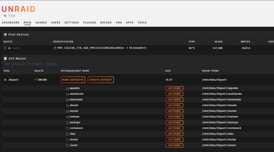The height and width of the screenshot is (152, 274).
Task: Click the Pool Devices section icon
Action: click(5, 34)
